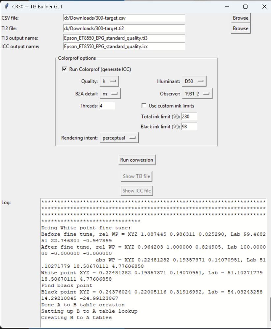Open the Quality dropdown
Screen dimensions: 271x329
[x=109, y=81]
